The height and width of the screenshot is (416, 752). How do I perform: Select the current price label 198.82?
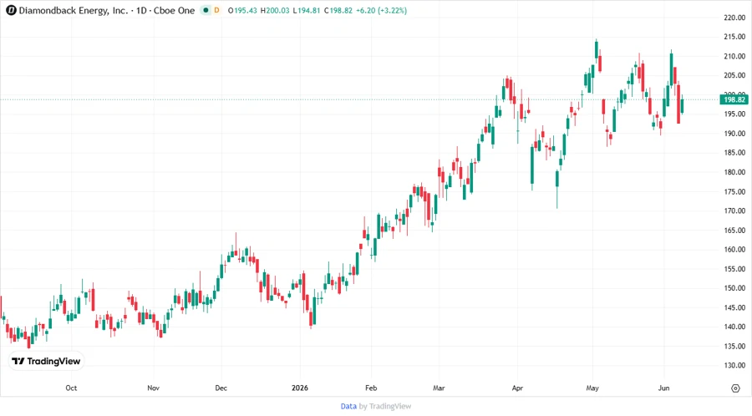tap(734, 99)
